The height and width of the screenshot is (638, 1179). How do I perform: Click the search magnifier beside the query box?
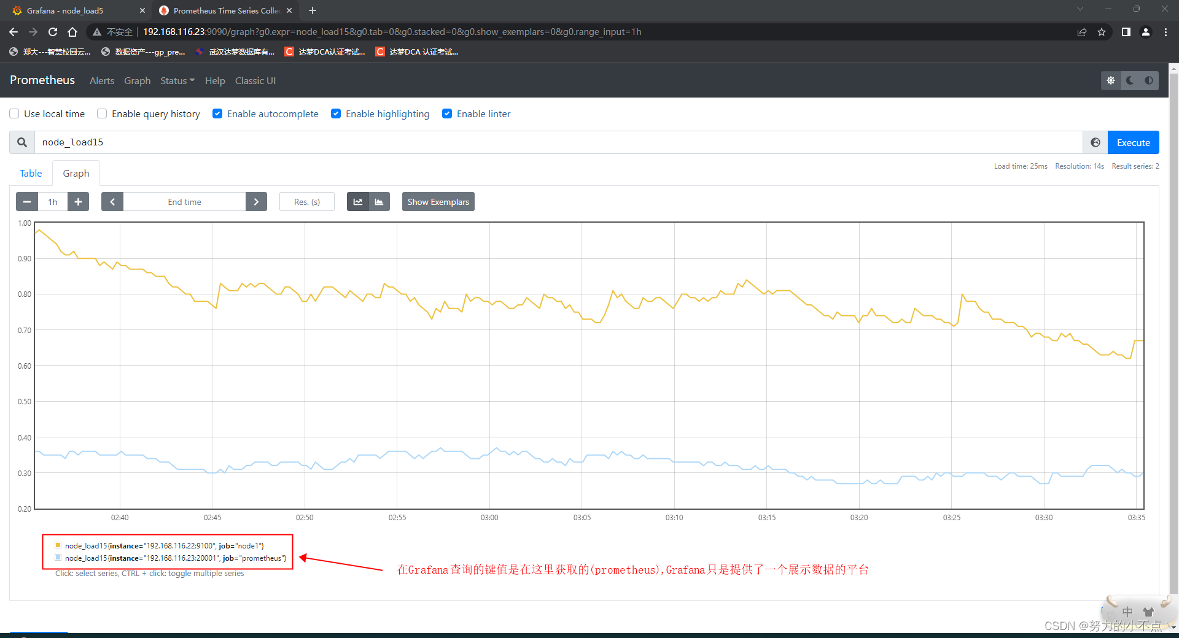click(x=21, y=142)
